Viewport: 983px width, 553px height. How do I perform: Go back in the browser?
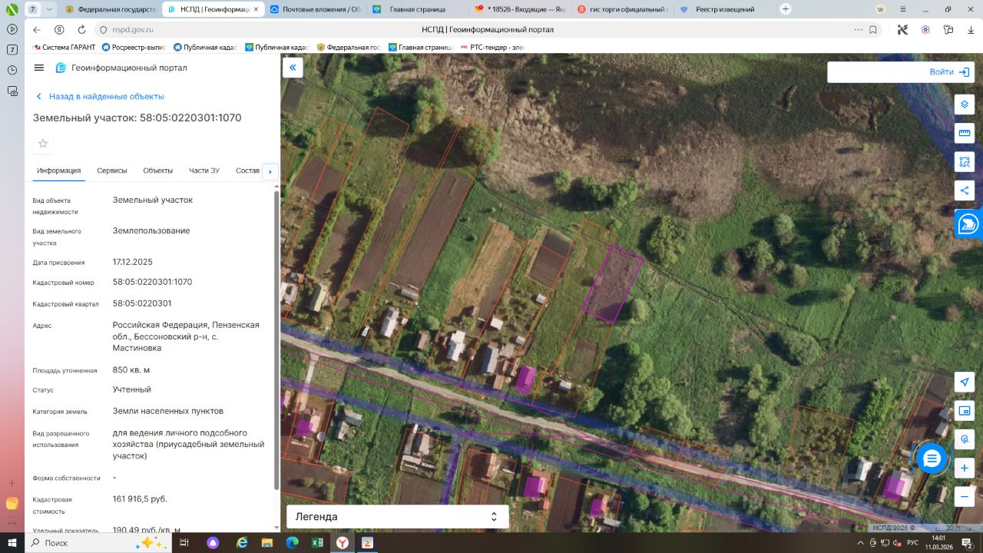[x=36, y=29]
